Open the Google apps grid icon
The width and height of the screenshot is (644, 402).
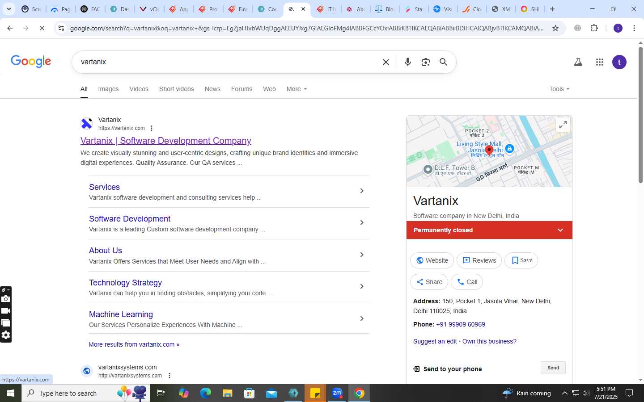pyautogui.click(x=600, y=62)
